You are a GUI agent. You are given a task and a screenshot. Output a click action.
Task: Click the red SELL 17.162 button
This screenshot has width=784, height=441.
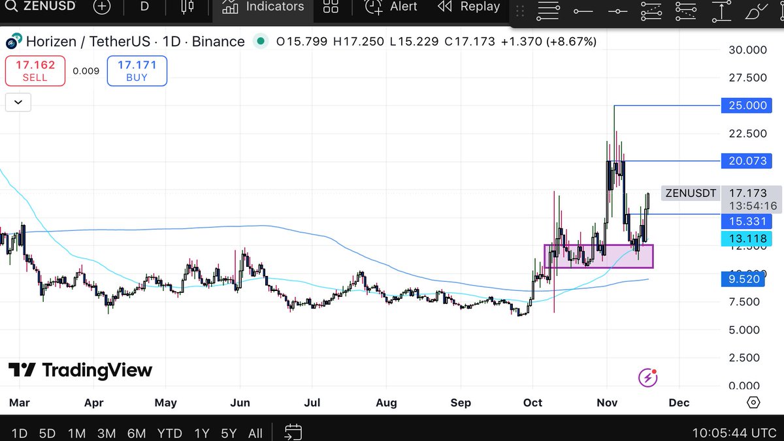pos(35,71)
